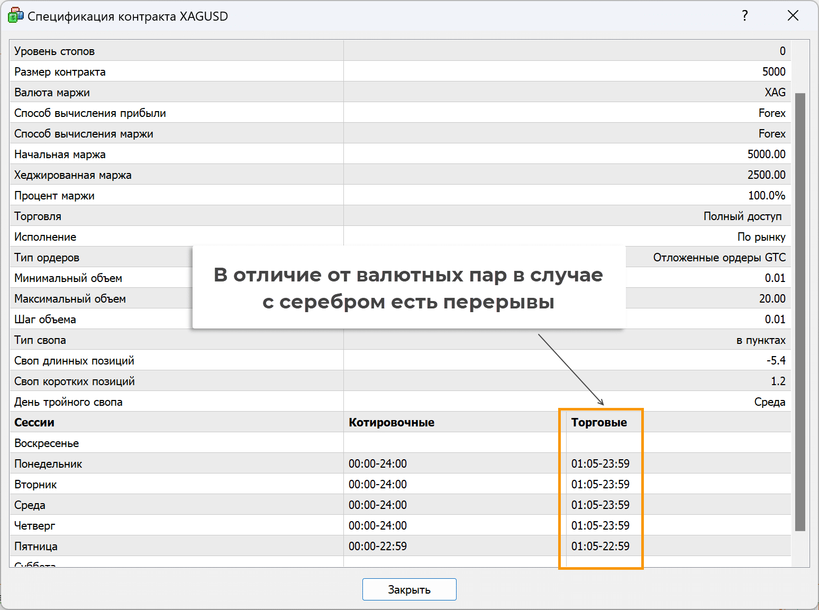The height and width of the screenshot is (610, 819).
Task: Click the question mark help button
Action: pos(745,16)
